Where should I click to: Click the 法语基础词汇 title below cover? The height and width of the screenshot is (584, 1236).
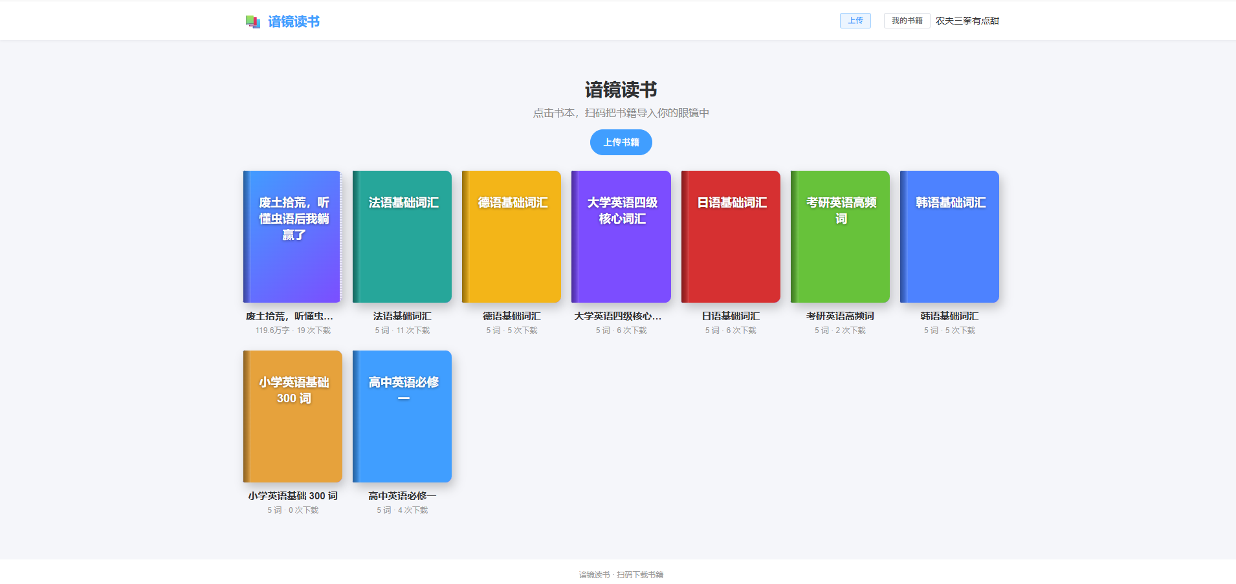click(x=402, y=316)
